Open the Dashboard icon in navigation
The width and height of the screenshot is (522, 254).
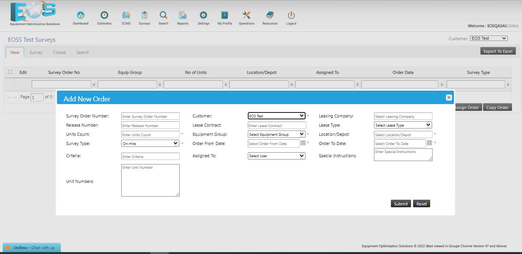coord(81,15)
